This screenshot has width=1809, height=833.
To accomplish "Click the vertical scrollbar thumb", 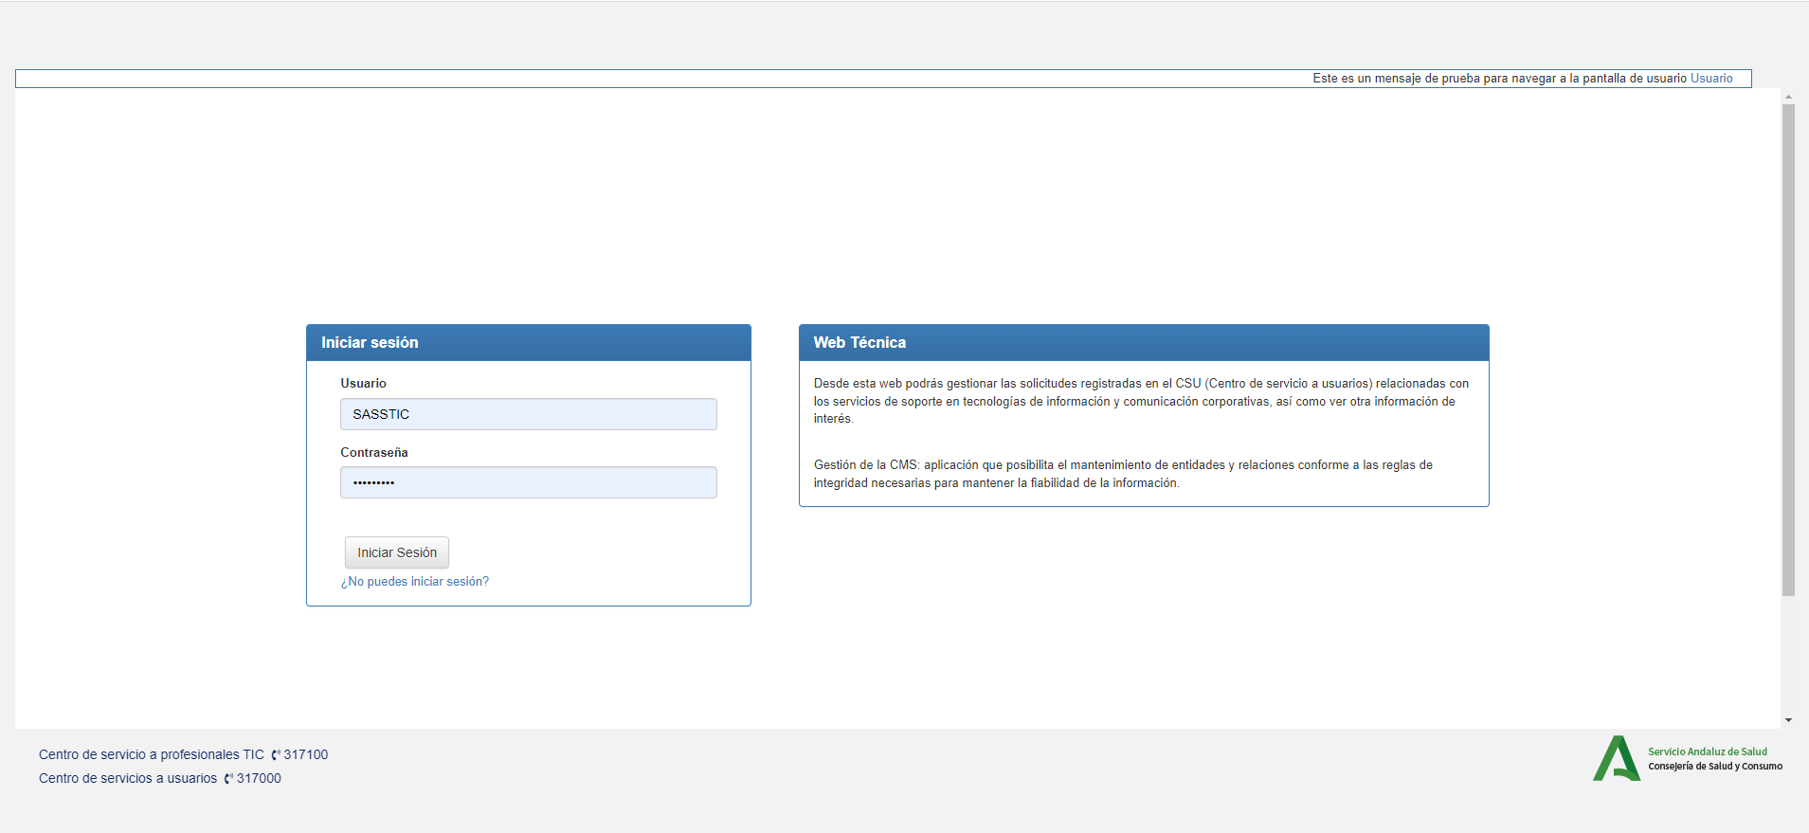I will pos(1788,350).
